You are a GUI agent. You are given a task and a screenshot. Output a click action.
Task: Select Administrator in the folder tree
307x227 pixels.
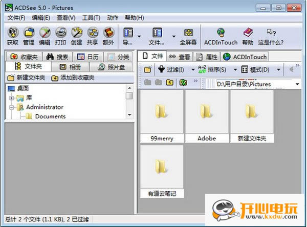(x=40, y=107)
